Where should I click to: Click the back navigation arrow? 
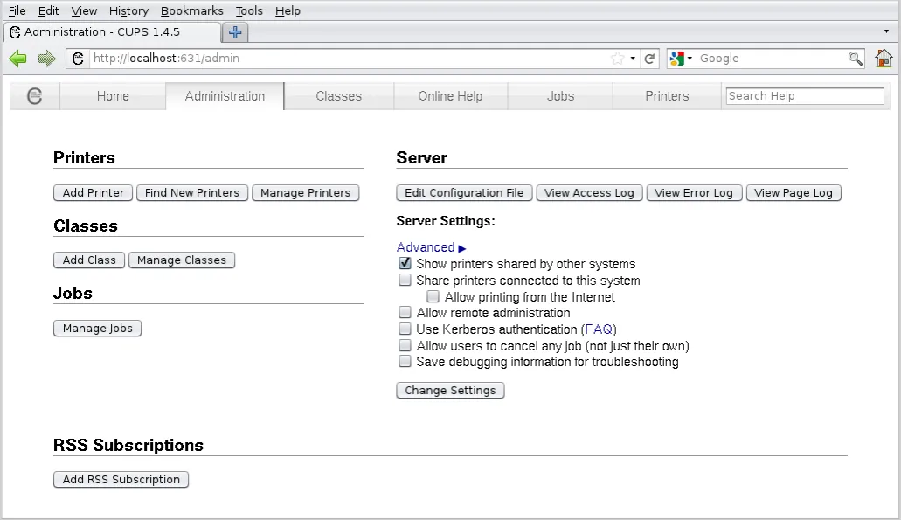(18, 58)
